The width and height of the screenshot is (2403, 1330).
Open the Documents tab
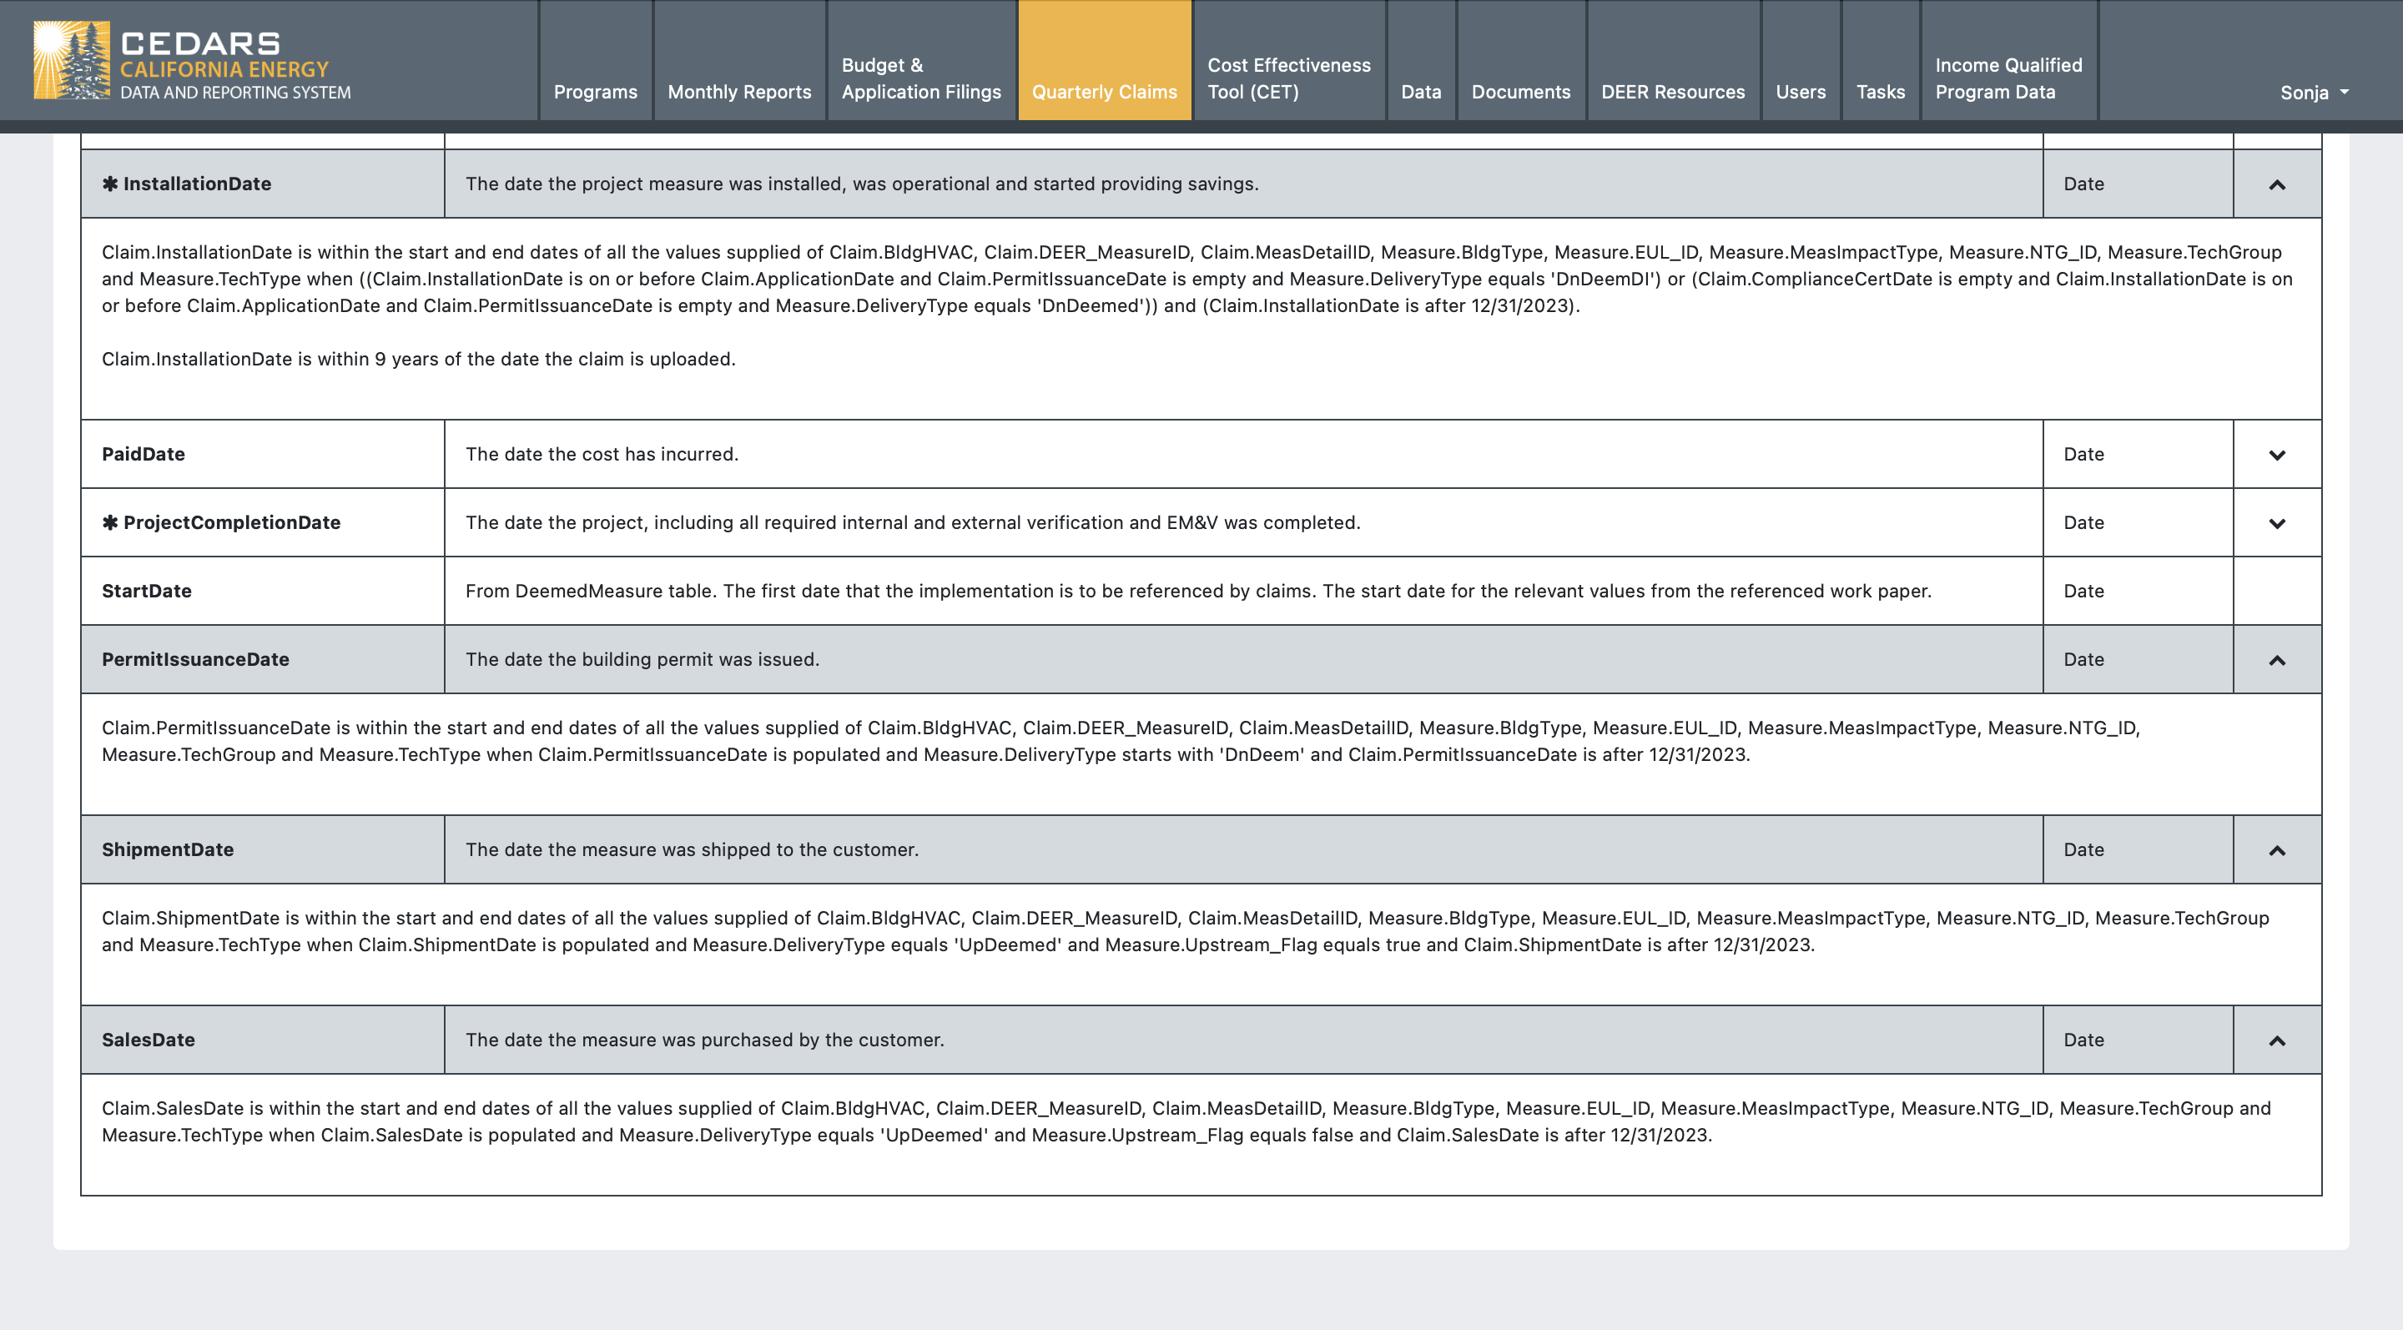[x=1520, y=92]
